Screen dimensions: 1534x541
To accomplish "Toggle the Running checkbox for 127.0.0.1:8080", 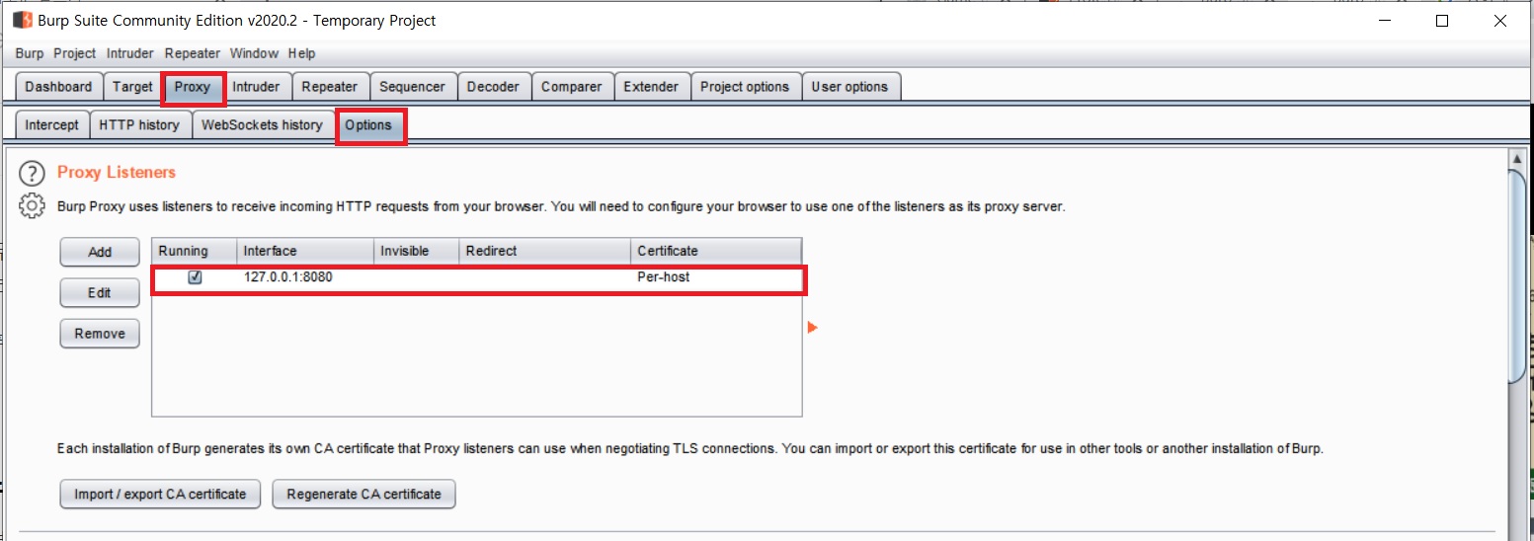I will (195, 277).
